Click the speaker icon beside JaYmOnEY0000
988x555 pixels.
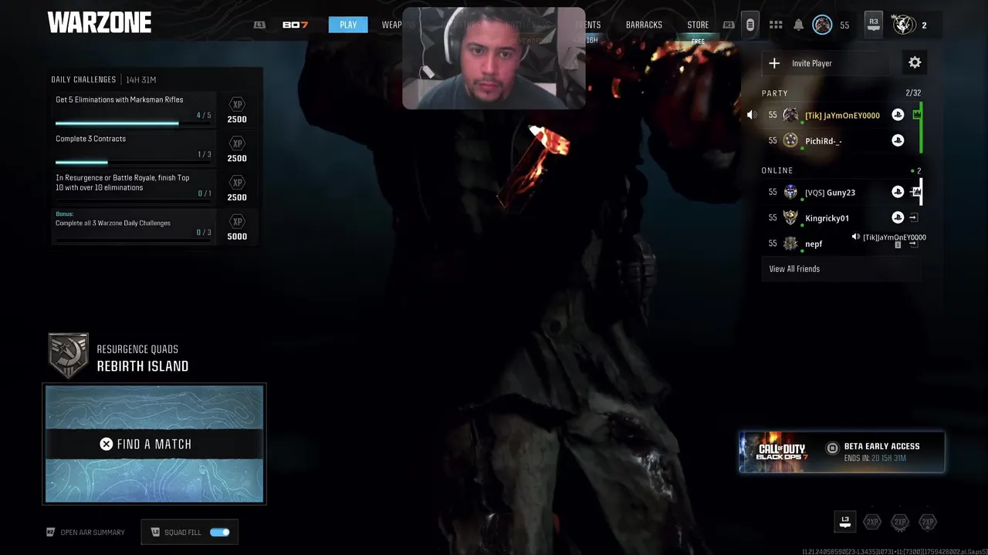click(x=752, y=115)
